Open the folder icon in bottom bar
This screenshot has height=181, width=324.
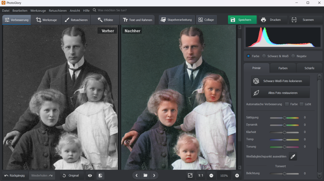click(145, 175)
